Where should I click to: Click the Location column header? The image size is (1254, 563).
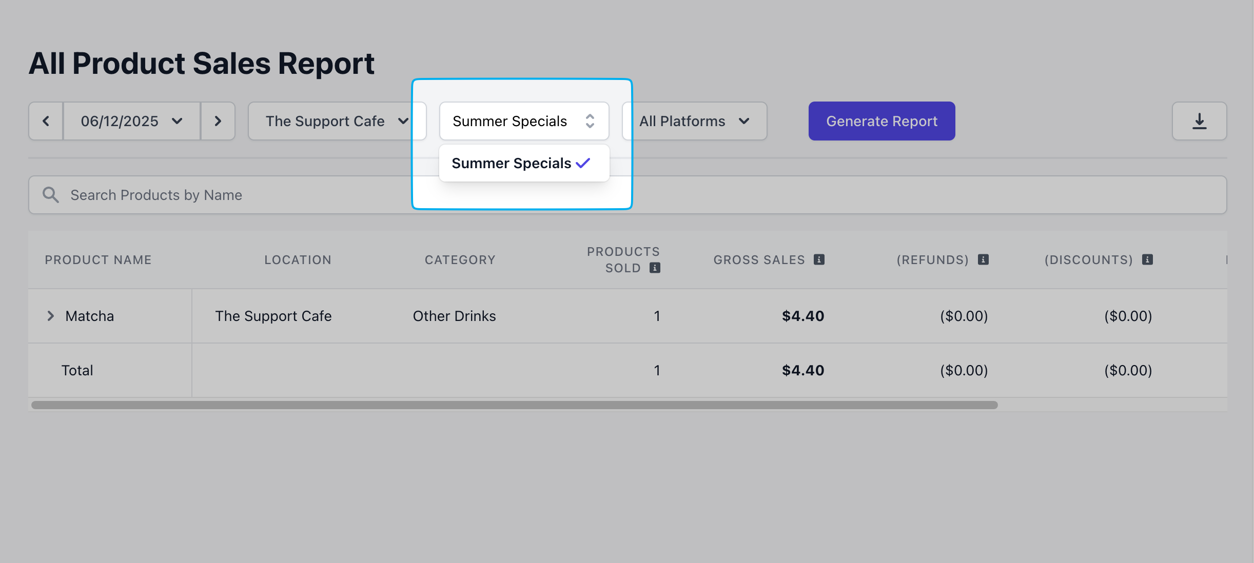tap(298, 260)
